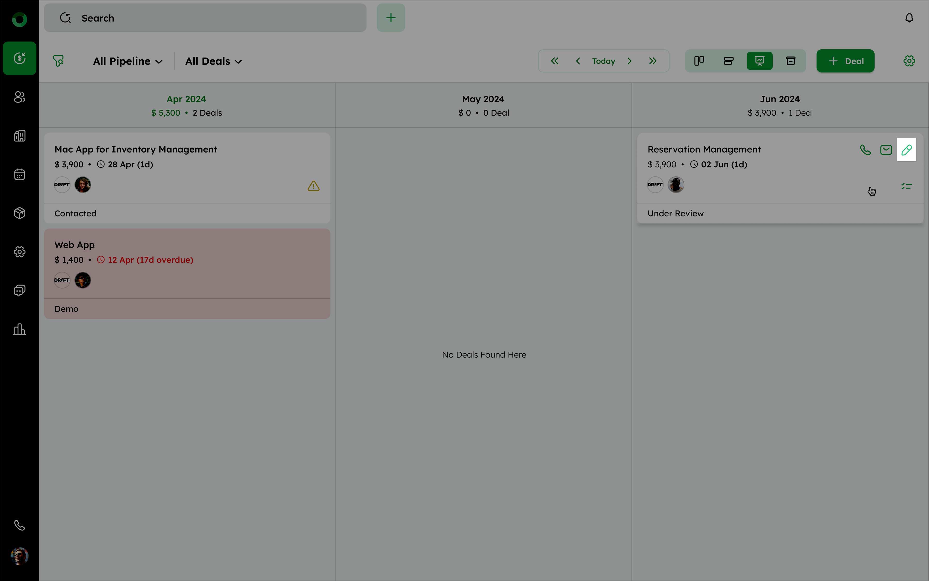Switch to the list rows view
The height and width of the screenshot is (581, 929).
click(729, 61)
